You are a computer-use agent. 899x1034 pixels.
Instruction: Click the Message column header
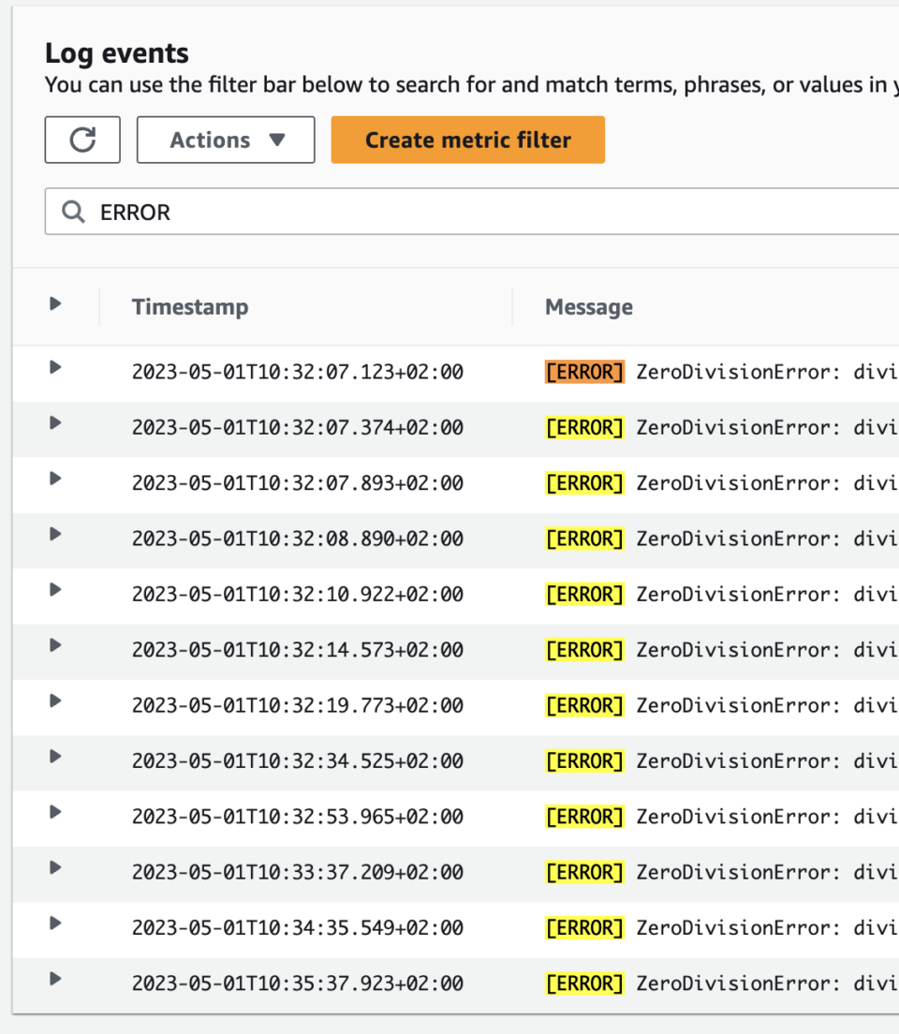(588, 306)
